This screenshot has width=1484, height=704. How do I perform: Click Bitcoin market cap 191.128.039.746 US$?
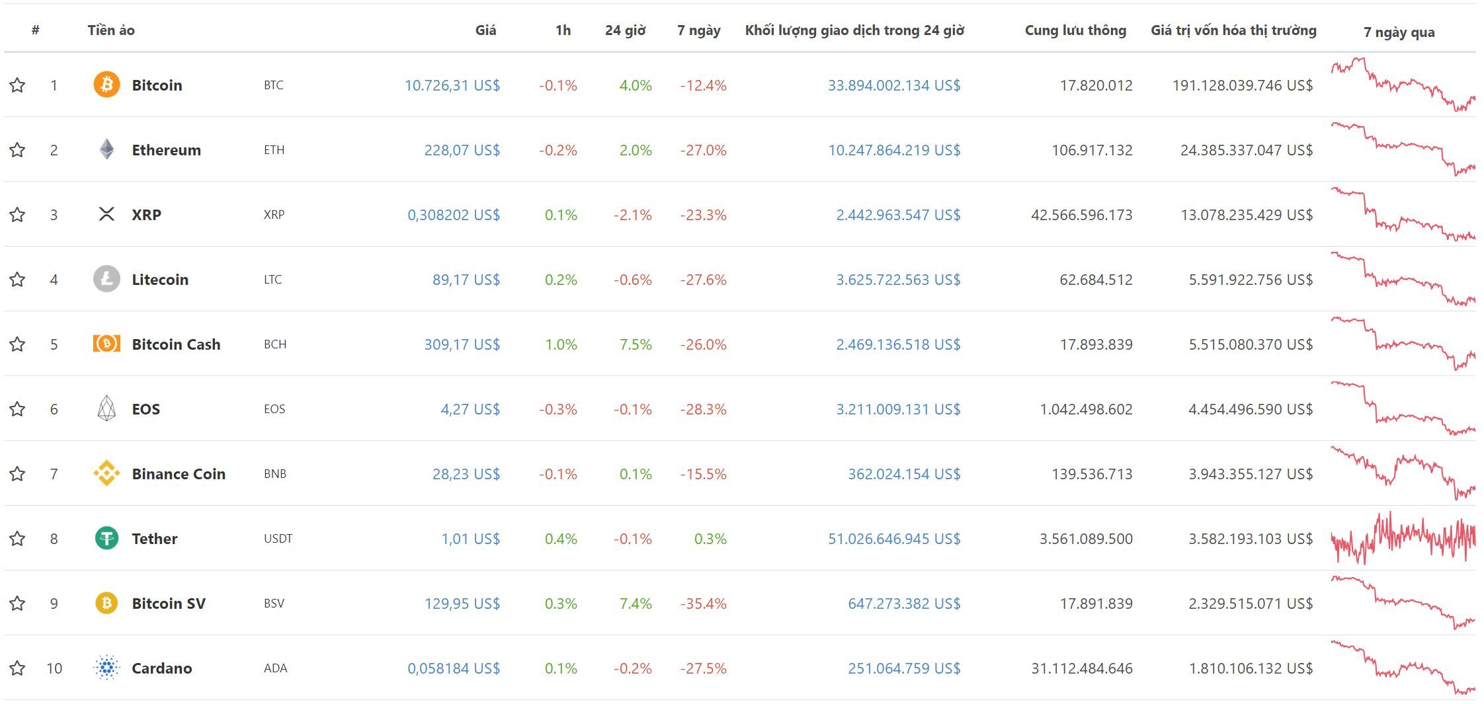click(x=1243, y=85)
